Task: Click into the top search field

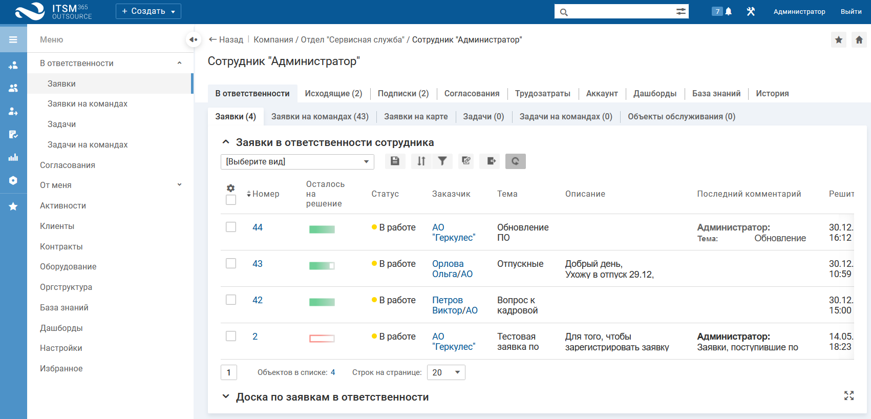Action: click(621, 11)
